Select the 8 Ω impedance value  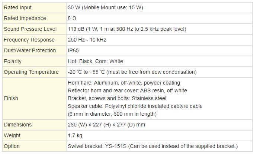pos(73,18)
